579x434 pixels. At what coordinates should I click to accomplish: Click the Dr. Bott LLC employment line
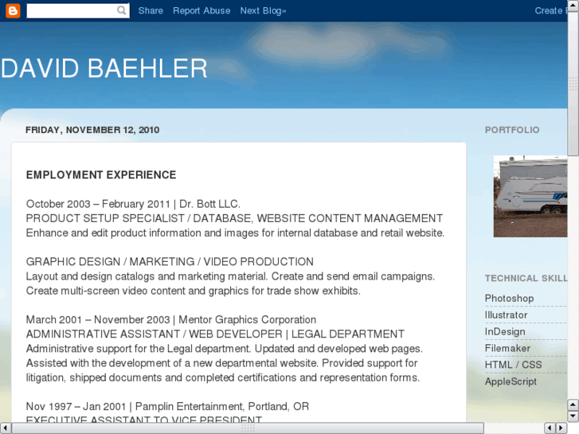tap(133, 204)
